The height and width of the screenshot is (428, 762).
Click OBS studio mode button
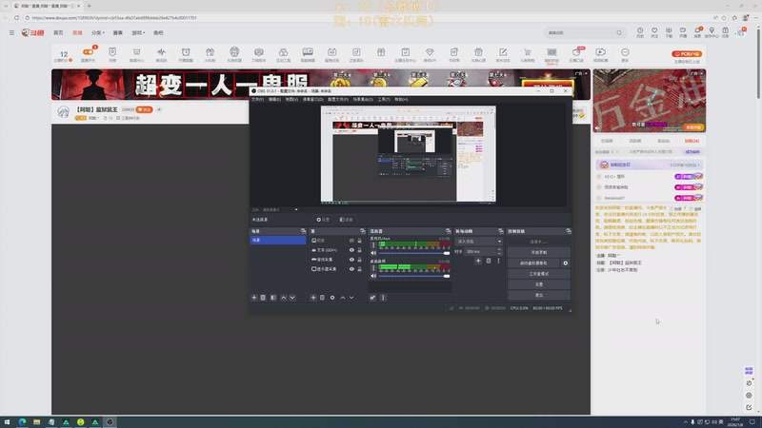pos(538,274)
